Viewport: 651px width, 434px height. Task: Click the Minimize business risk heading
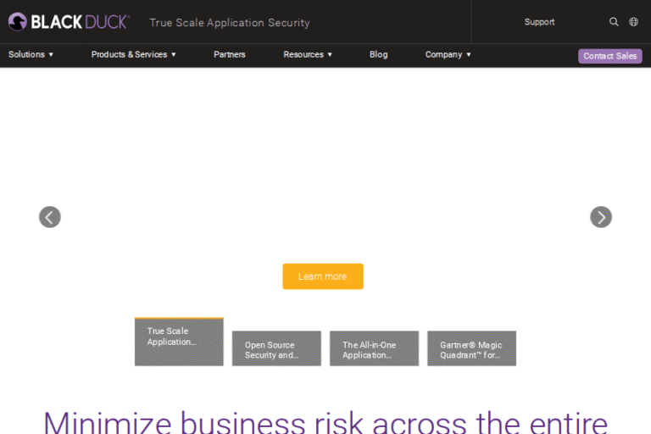click(x=325, y=421)
